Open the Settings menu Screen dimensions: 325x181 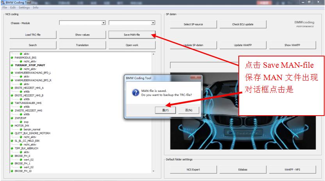pos(24,7)
